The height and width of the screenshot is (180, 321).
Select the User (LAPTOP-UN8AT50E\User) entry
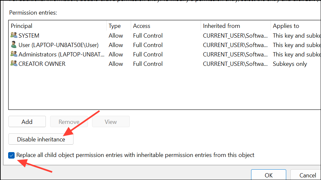pos(59,45)
